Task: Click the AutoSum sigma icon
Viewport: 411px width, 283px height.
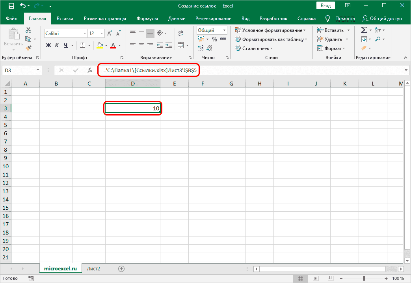Action: click(x=364, y=30)
